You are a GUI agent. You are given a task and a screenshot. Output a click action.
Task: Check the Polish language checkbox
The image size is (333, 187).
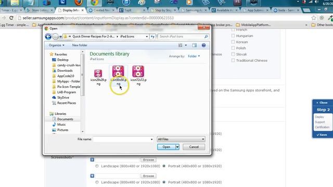pyautogui.click(x=233, y=48)
